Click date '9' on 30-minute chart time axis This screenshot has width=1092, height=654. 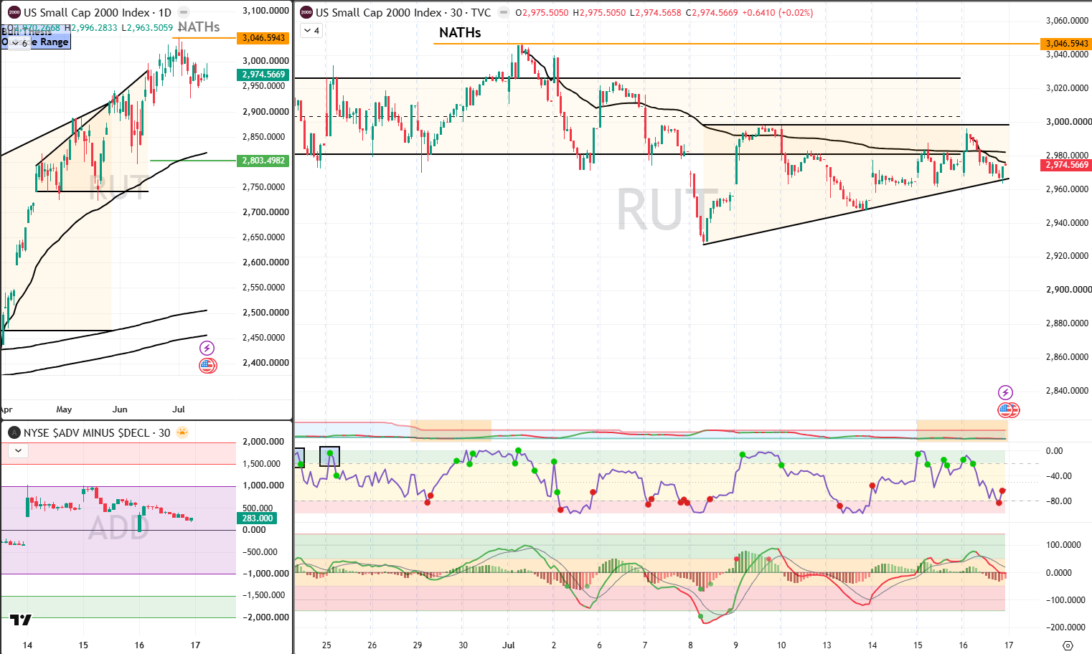click(x=735, y=645)
